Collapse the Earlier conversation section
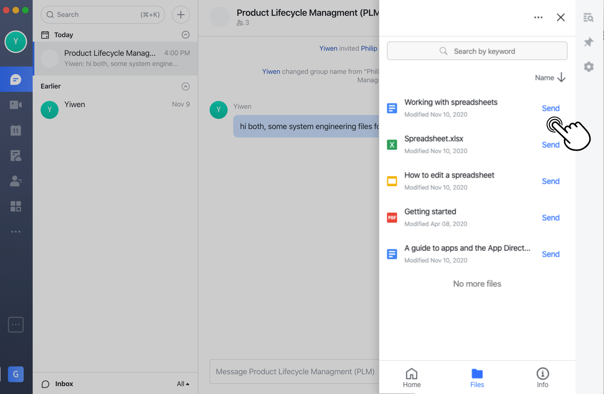Screen dimensions: 604x394 (x=185, y=87)
